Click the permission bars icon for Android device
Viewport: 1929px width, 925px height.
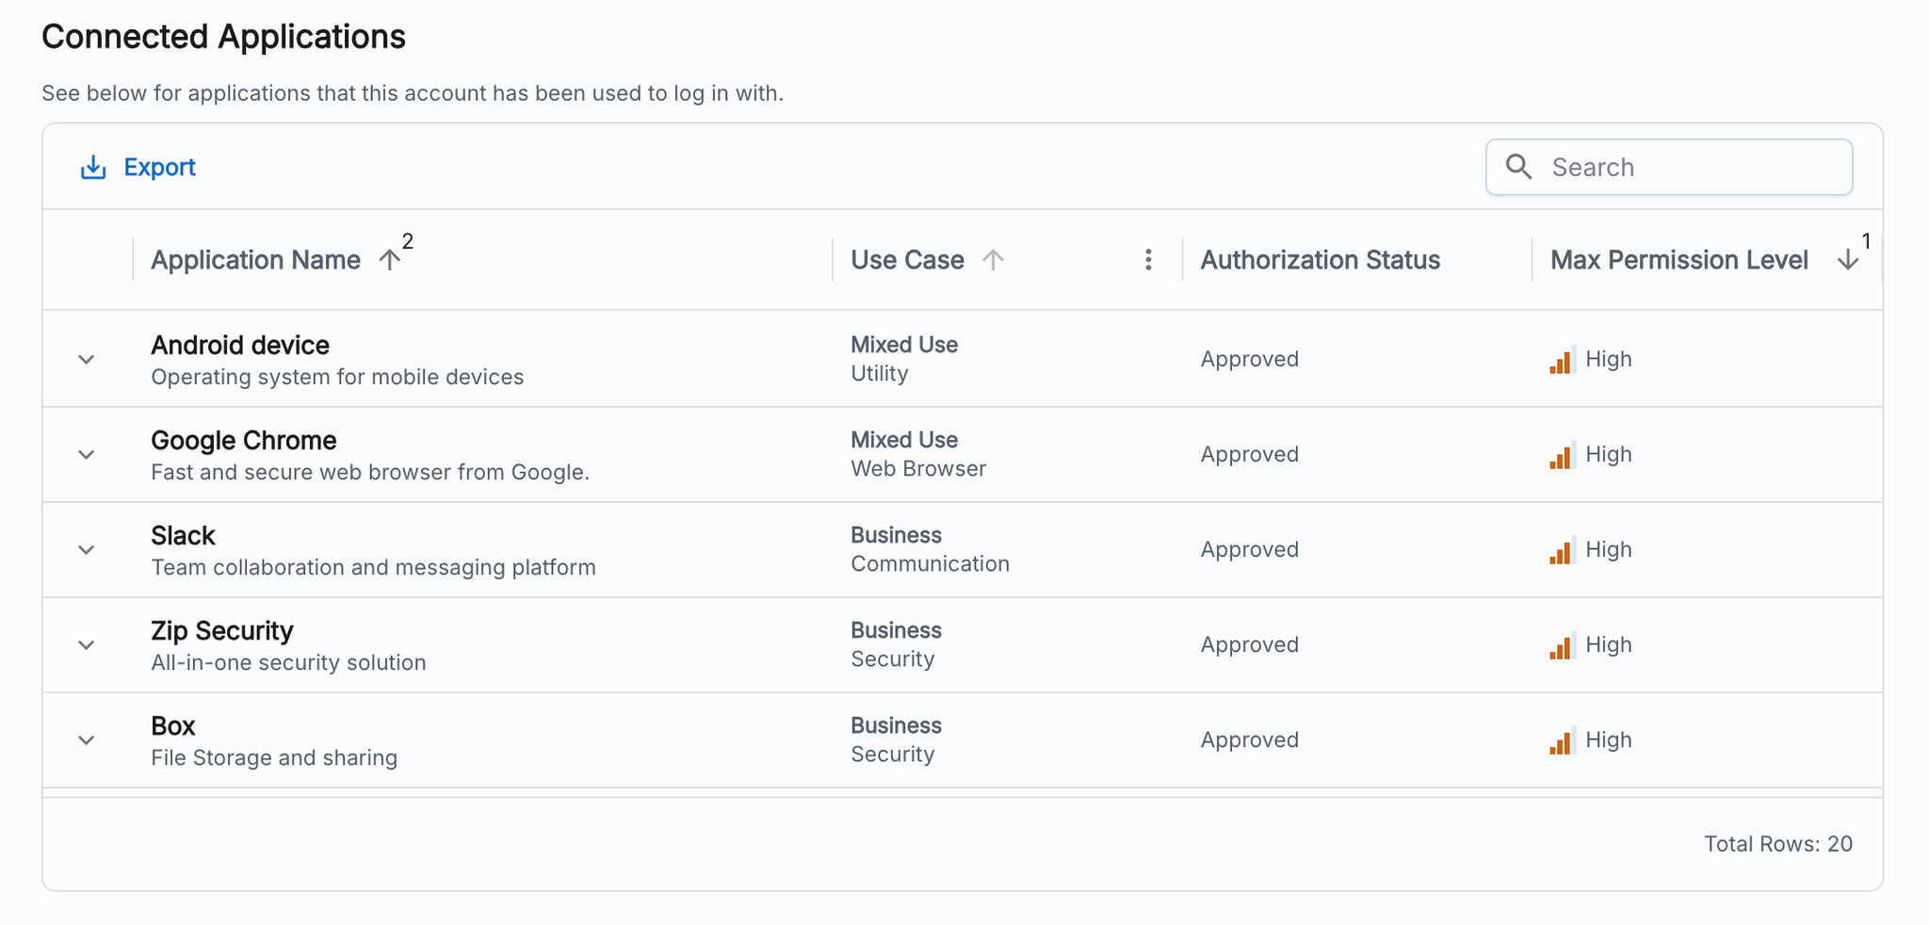coord(1561,360)
